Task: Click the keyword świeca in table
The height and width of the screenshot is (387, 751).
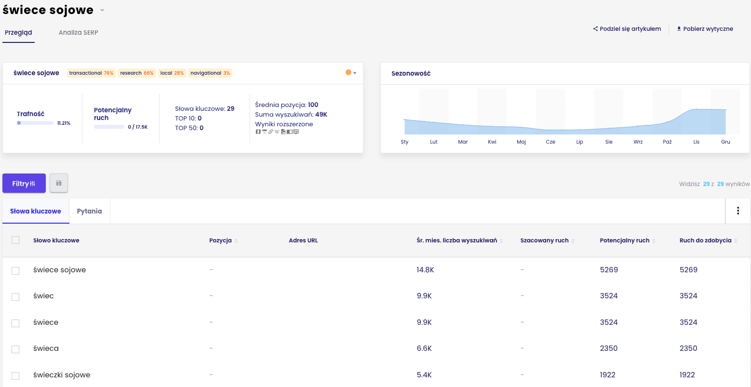Action: (x=46, y=348)
